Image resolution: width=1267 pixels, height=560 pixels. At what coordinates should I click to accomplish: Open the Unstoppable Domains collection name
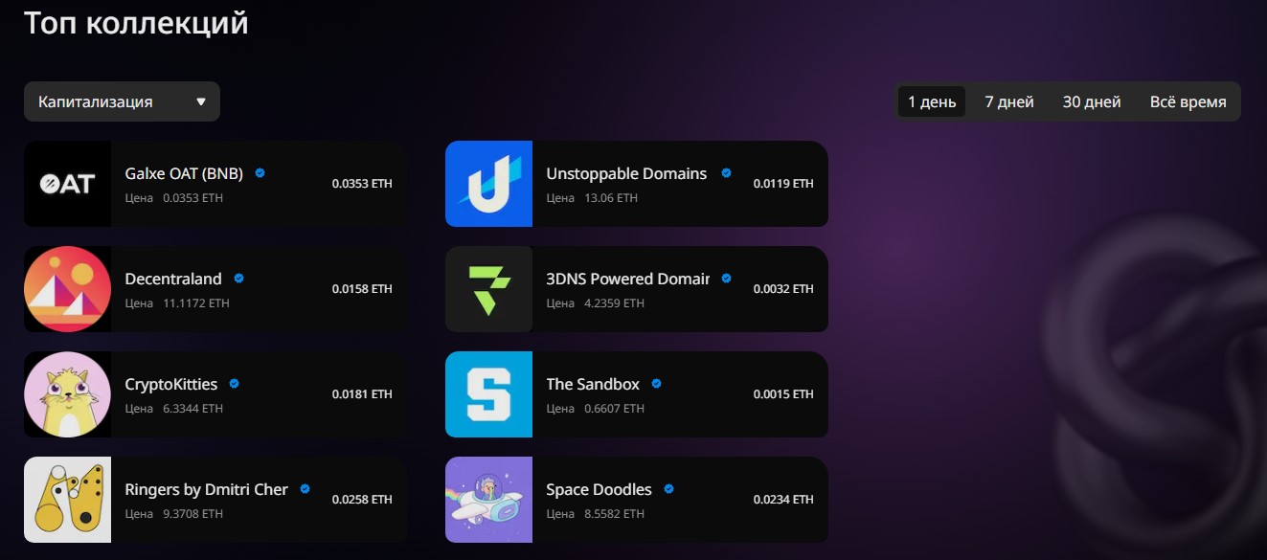click(x=626, y=174)
